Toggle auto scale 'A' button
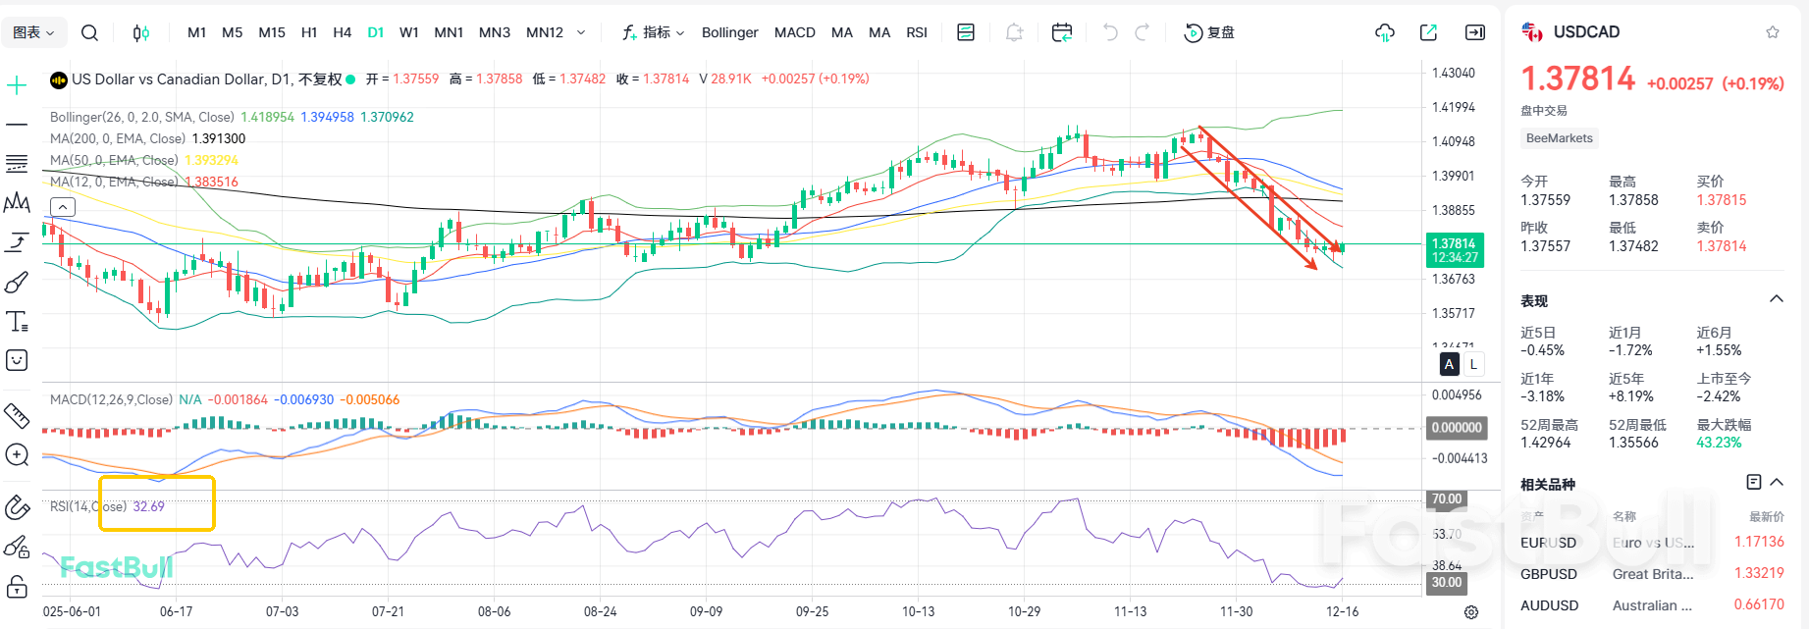 click(x=1449, y=364)
